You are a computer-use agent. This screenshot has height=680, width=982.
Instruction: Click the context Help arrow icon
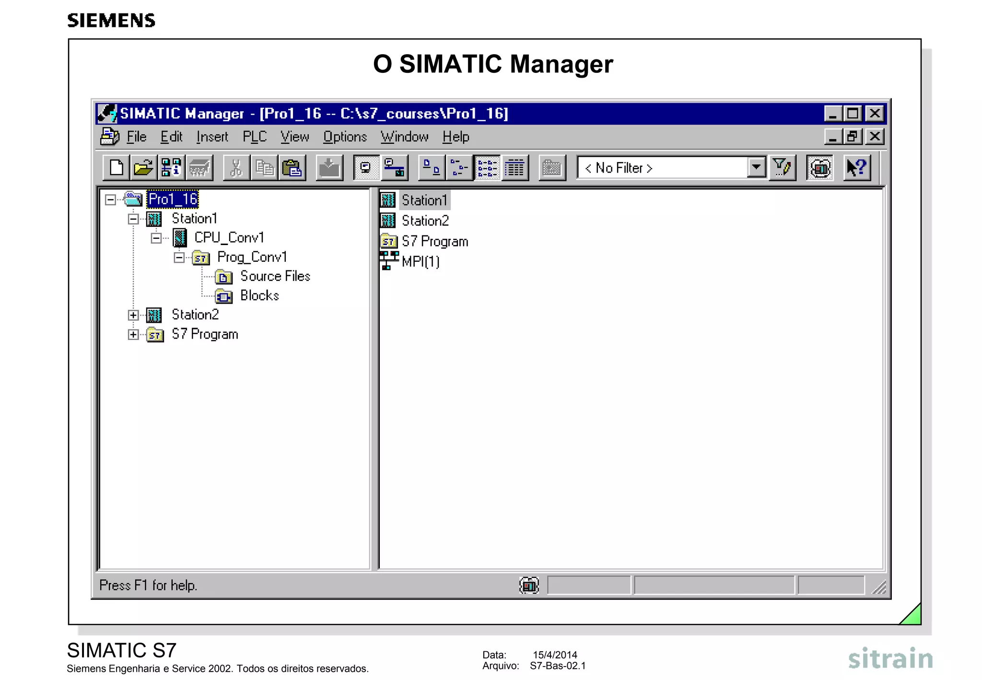click(857, 168)
